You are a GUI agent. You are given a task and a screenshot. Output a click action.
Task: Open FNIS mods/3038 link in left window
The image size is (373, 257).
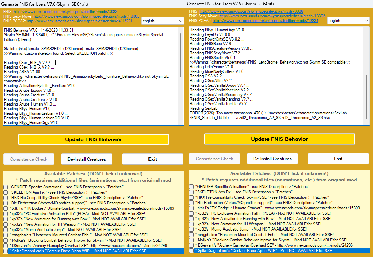(65, 12)
